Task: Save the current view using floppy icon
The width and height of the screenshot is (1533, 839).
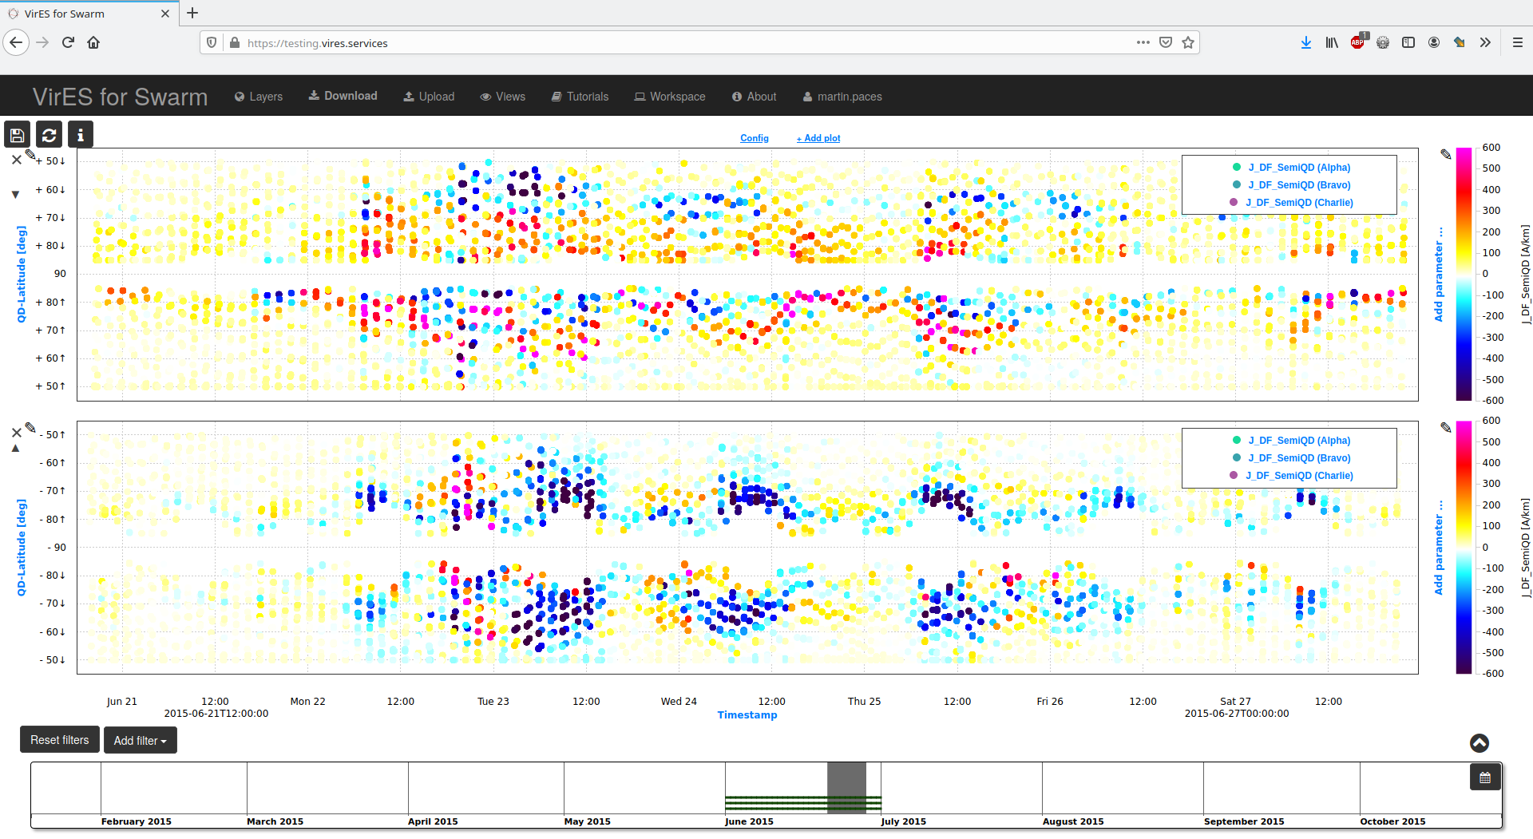Action: coord(17,134)
